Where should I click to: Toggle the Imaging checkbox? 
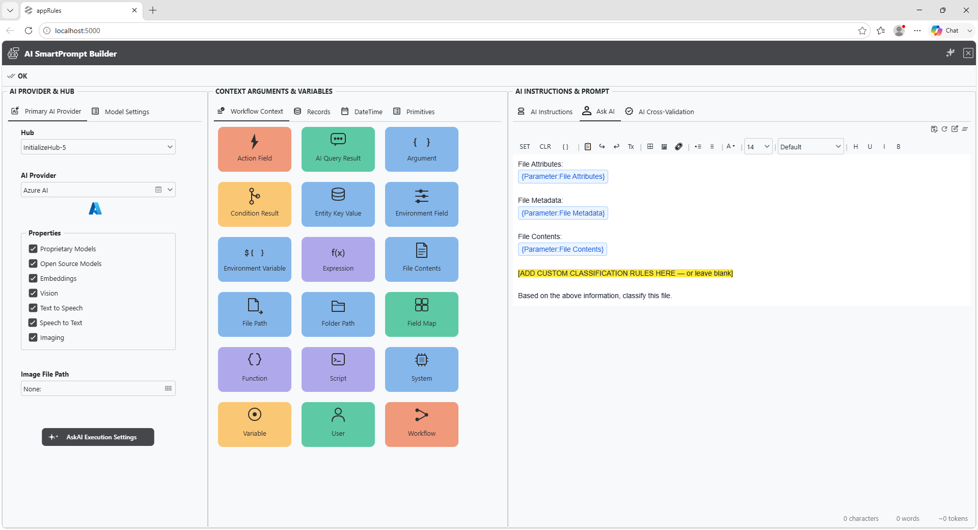click(33, 337)
